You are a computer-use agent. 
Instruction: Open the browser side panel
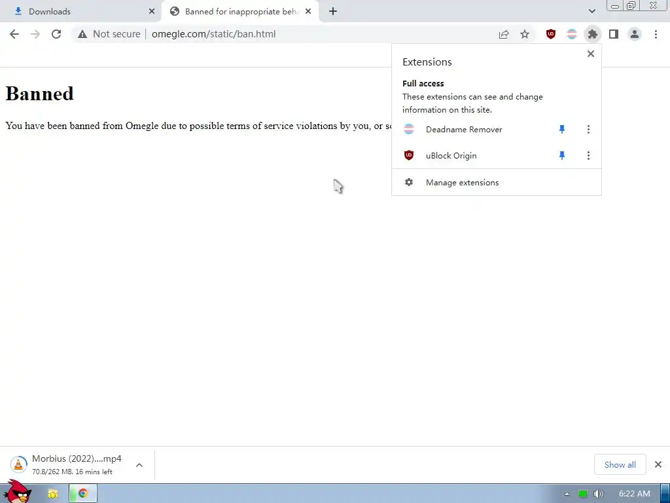tap(614, 34)
